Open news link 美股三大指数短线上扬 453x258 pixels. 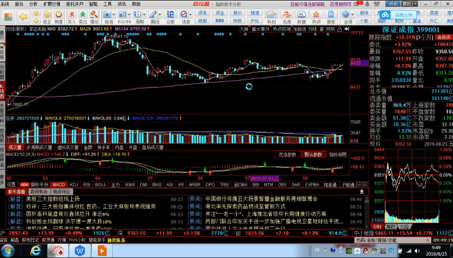(x=53, y=199)
